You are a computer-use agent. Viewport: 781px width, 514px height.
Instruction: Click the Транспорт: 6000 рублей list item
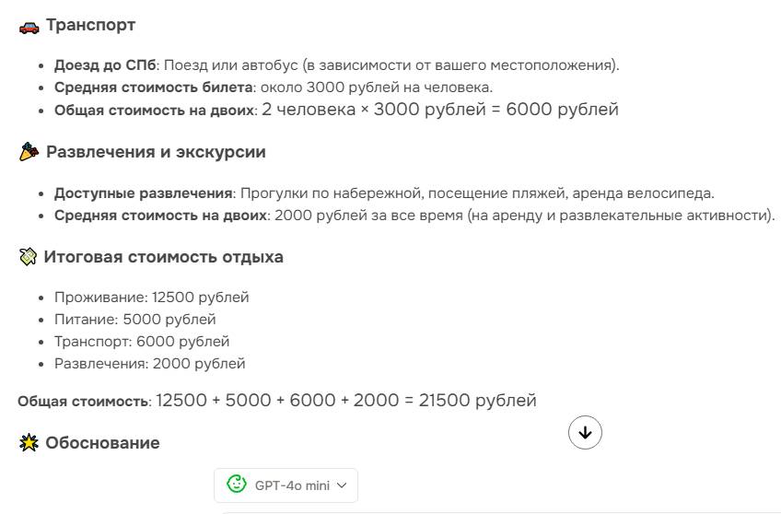(x=142, y=342)
